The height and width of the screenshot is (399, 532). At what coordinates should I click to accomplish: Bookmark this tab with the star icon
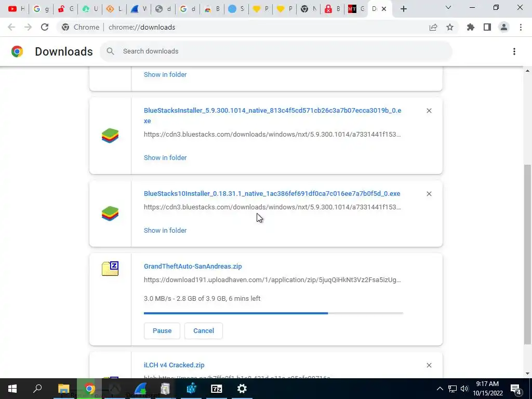450,27
